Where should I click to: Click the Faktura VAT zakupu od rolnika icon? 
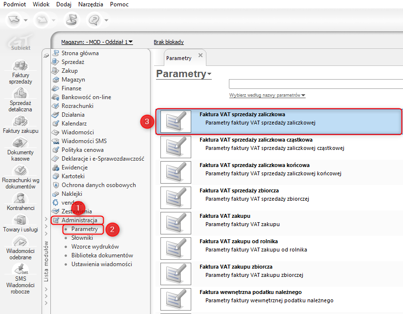[x=176, y=249]
